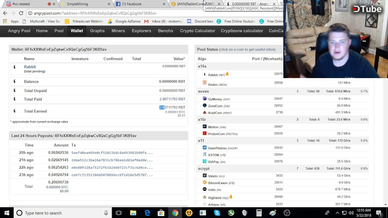Click Motion coin icon
The width and height of the screenshot is (388, 218).
(205, 127)
